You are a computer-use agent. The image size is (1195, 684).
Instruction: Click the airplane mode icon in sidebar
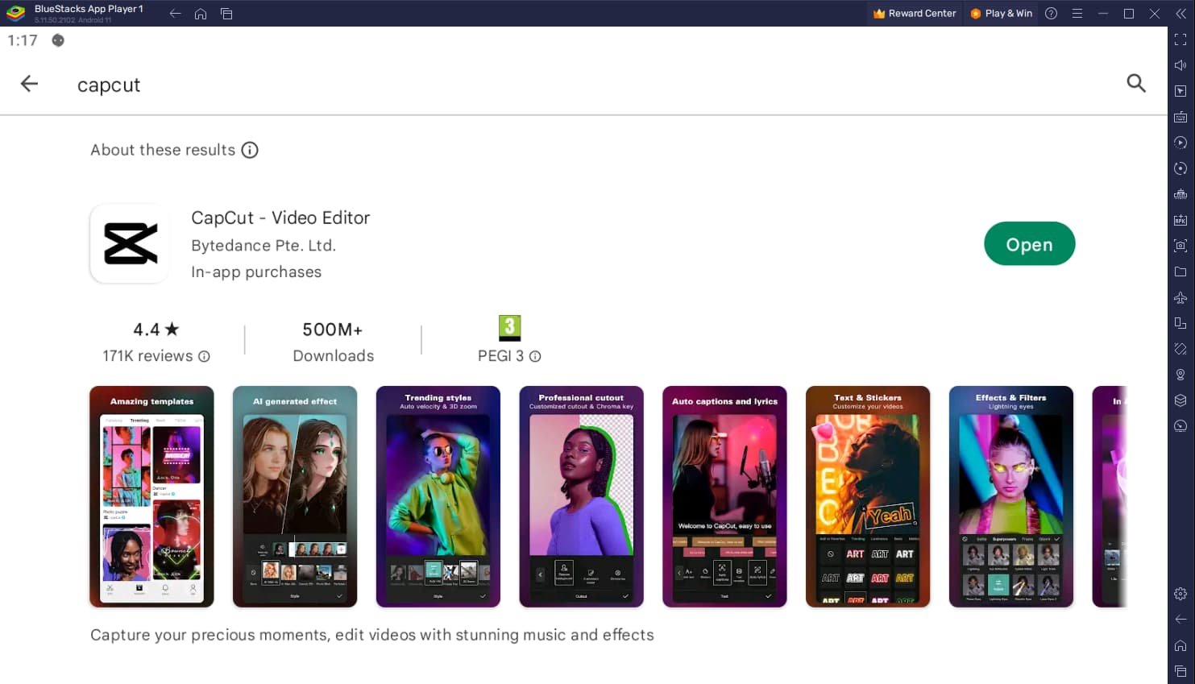click(1180, 297)
